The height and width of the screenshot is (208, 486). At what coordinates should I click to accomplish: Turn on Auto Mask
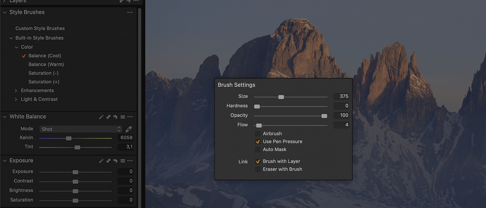click(x=258, y=150)
